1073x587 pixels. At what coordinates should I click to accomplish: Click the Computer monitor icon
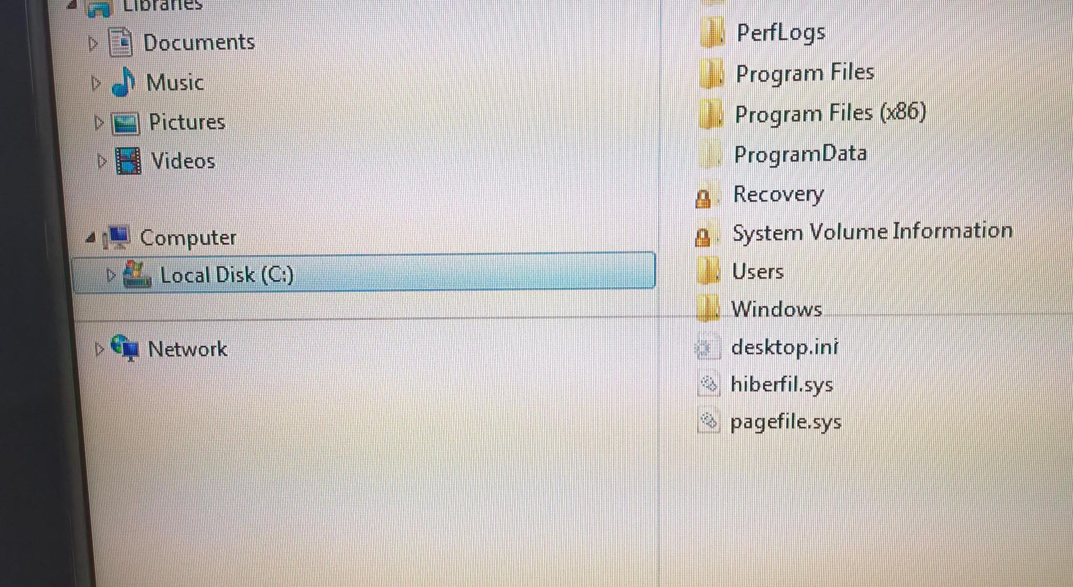click(x=116, y=237)
